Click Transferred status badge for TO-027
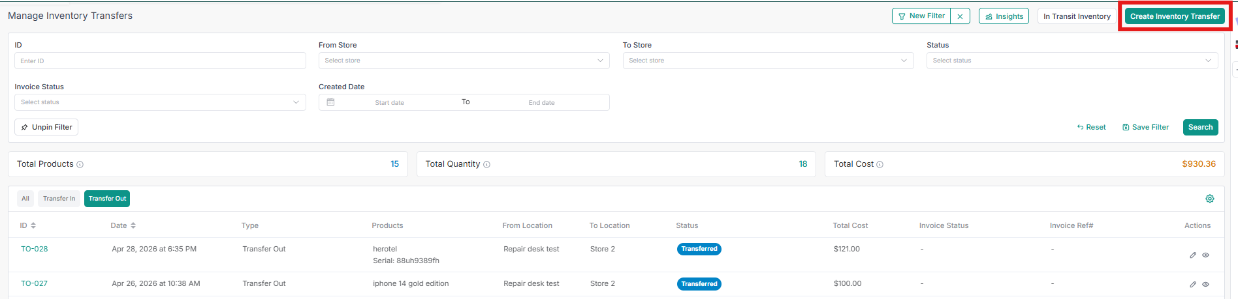1238x299 pixels. [x=699, y=284]
